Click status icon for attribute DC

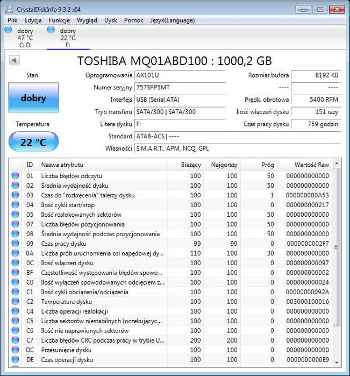15,350
